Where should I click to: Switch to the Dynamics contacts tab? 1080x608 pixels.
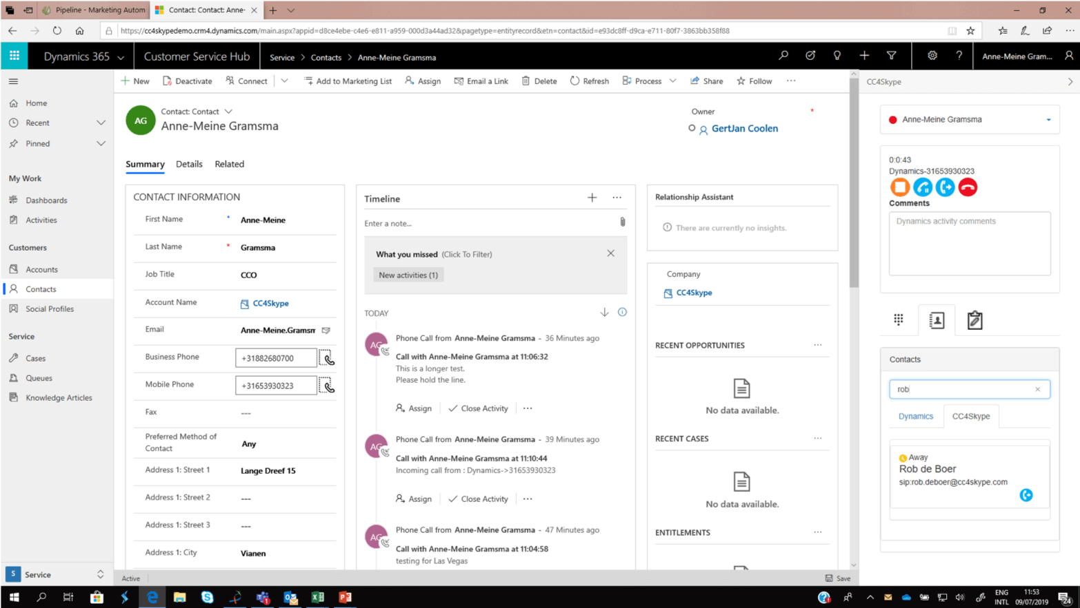[x=916, y=416]
